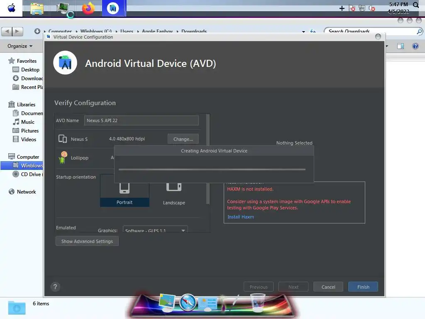Image resolution: width=425 pixels, height=319 pixels.
Task: Click Change button for Nexus S device
Action: [183, 139]
